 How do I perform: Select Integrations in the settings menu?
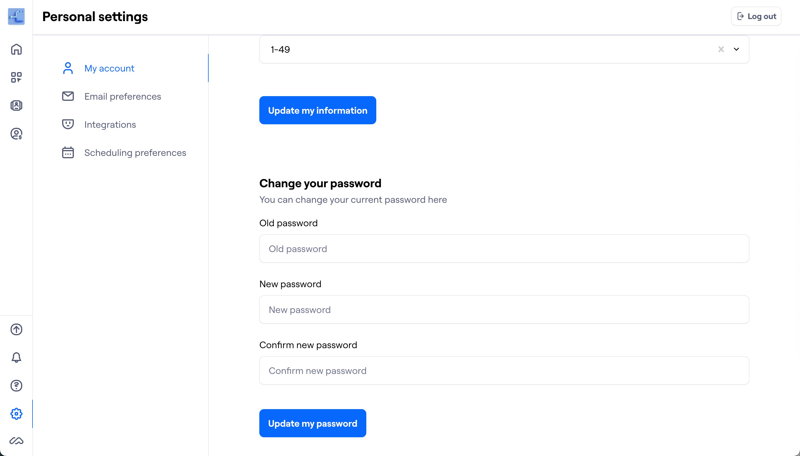click(110, 124)
